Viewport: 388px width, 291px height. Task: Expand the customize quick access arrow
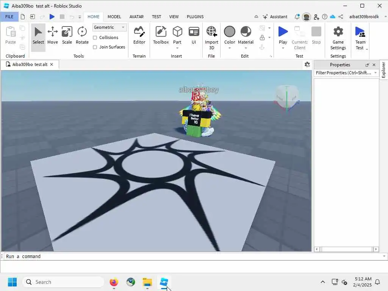[80, 17]
